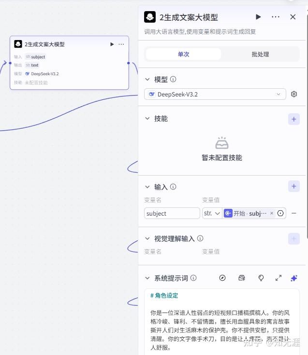Image resolution: width=308 pixels, height=355 pixels.
Task: Show info tooltip beside 视觉理解输入
Action: (200, 238)
